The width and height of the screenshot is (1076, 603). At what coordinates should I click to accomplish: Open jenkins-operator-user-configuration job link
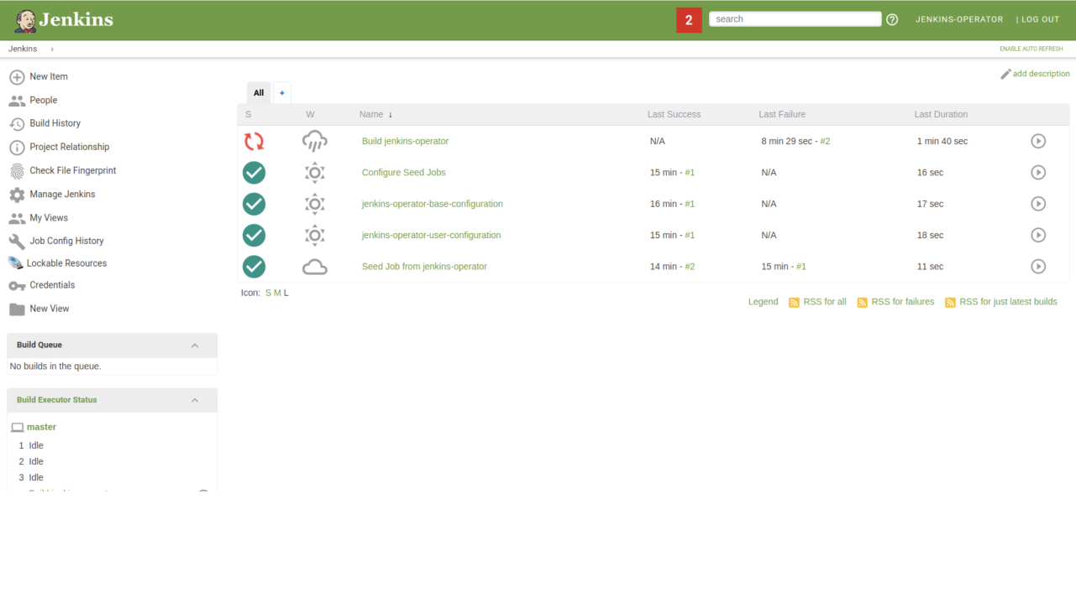(431, 235)
